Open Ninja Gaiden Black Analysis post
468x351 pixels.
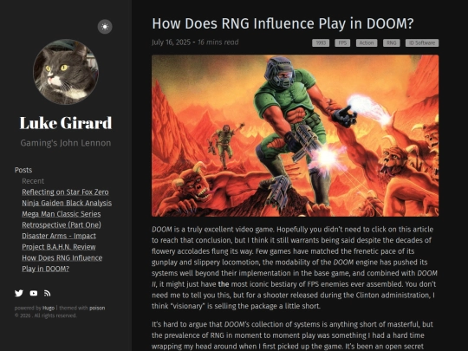[x=67, y=203]
